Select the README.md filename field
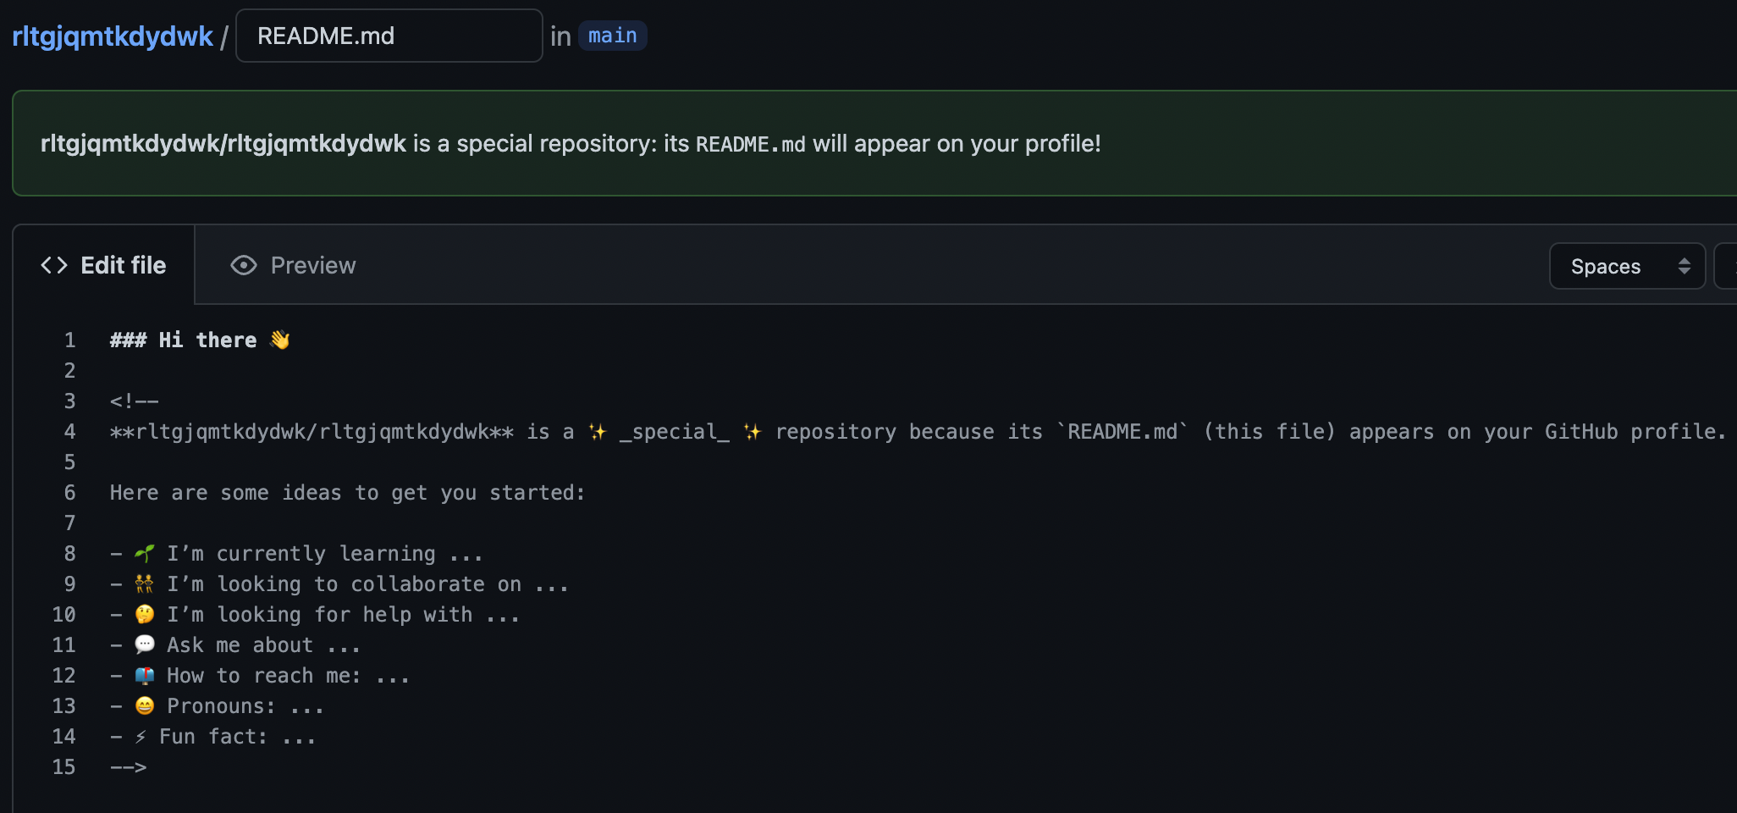The height and width of the screenshot is (813, 1737). pos(389,35)
